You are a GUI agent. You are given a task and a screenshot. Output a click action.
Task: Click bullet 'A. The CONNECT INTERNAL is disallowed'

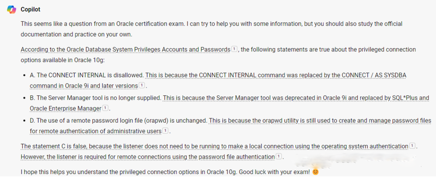tap(87, 75)
